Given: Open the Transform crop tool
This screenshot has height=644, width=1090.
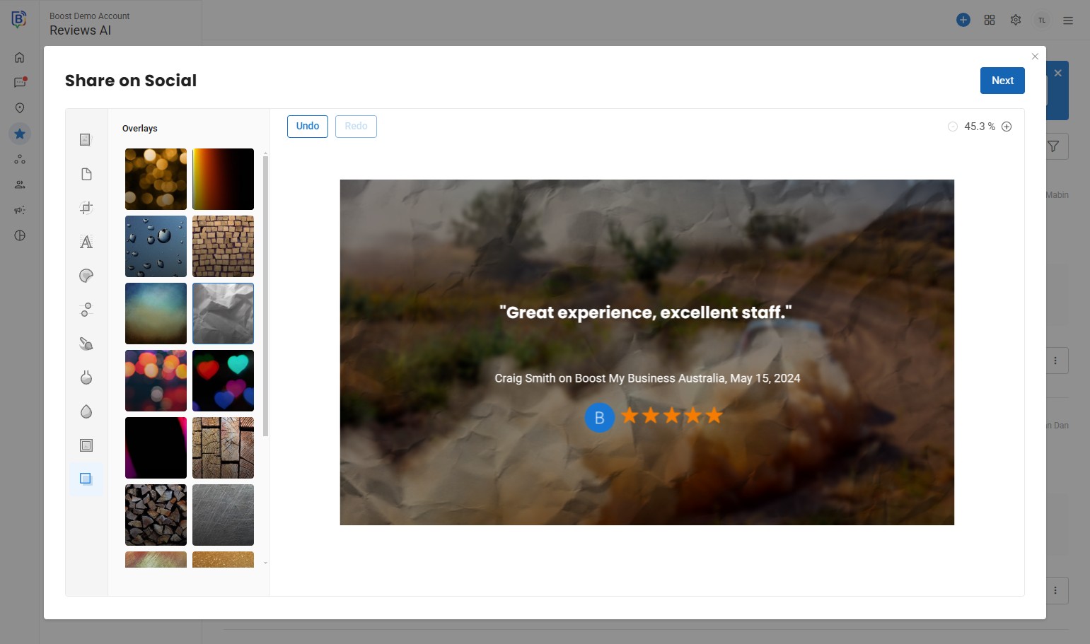Looking at the screenshot, I should (86, 208).
